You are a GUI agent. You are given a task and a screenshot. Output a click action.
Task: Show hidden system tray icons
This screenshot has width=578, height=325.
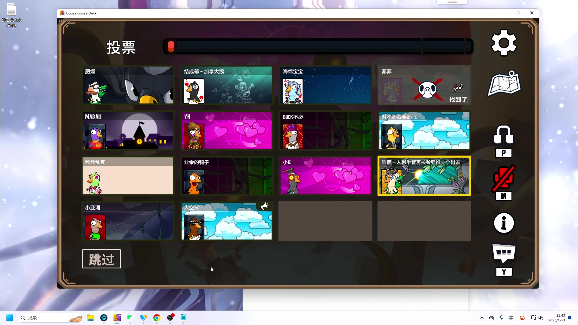pos(482,318)
